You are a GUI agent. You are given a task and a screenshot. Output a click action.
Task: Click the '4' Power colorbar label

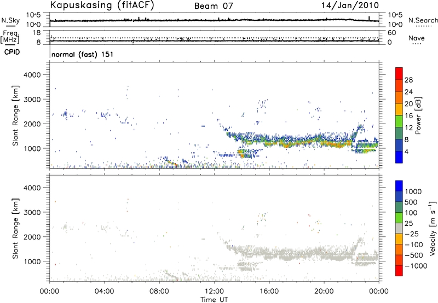click(407, 152)
